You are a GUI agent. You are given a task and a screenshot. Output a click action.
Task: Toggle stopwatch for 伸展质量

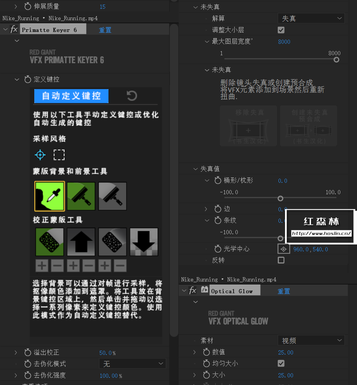tap(28, 6)
